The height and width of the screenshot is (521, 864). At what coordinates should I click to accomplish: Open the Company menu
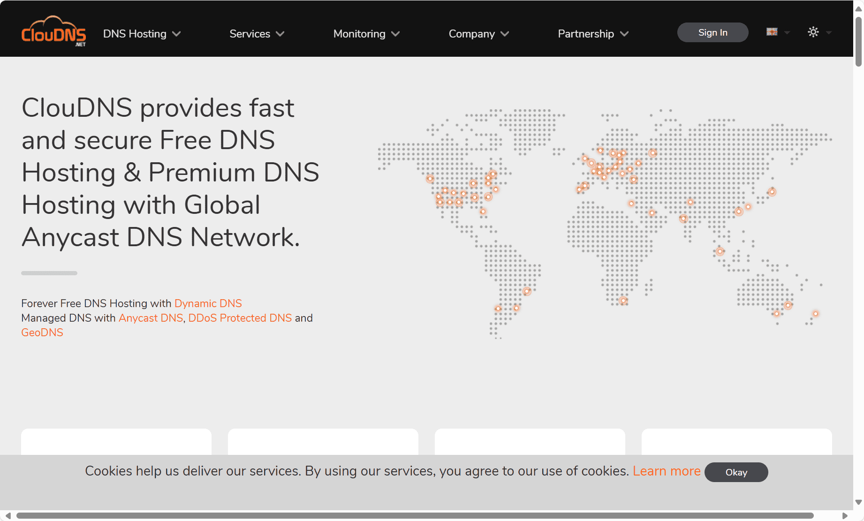coord(478,34)
